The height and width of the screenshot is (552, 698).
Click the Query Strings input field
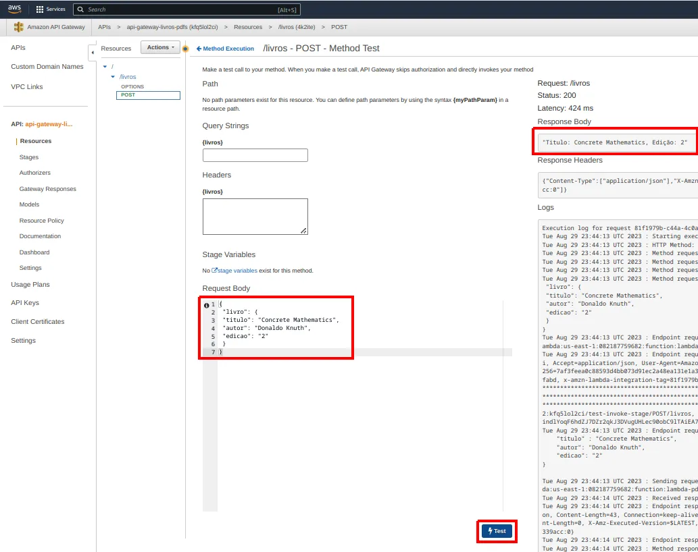point(255,155)
